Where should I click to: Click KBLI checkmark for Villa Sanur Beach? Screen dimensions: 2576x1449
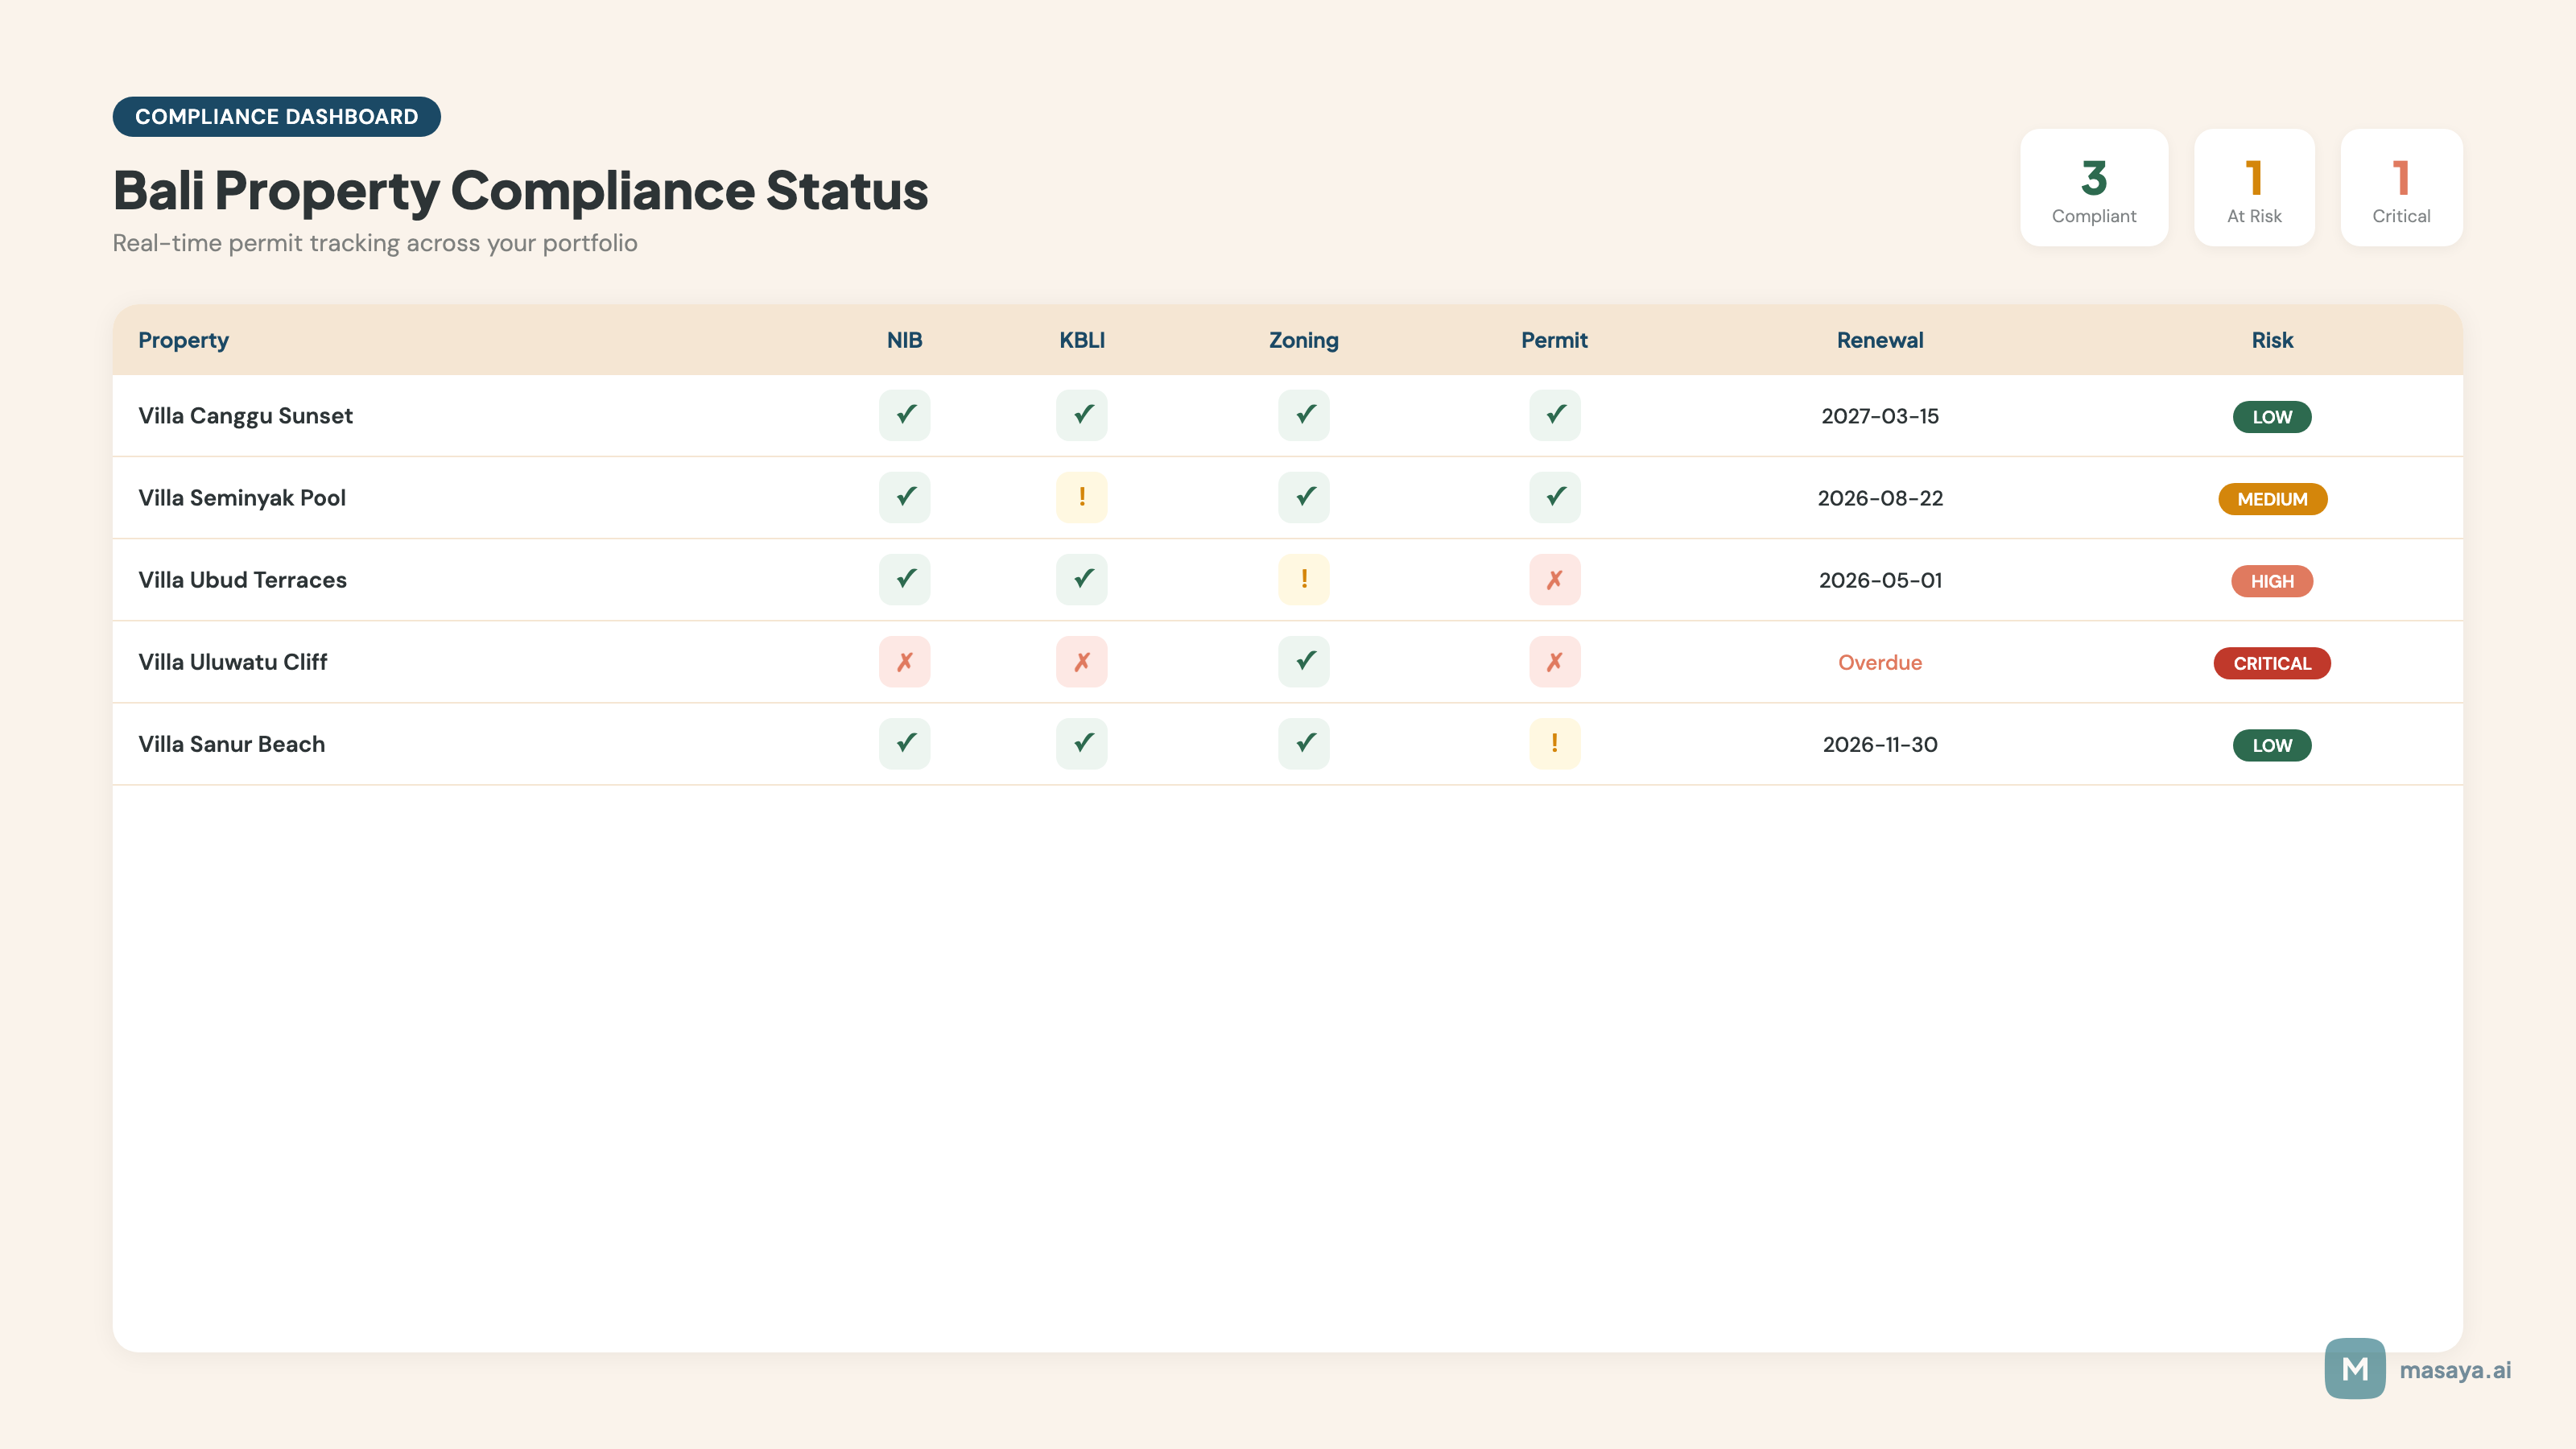click(1081, 743)
